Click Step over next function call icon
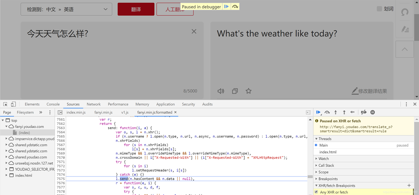 (327, 112)
